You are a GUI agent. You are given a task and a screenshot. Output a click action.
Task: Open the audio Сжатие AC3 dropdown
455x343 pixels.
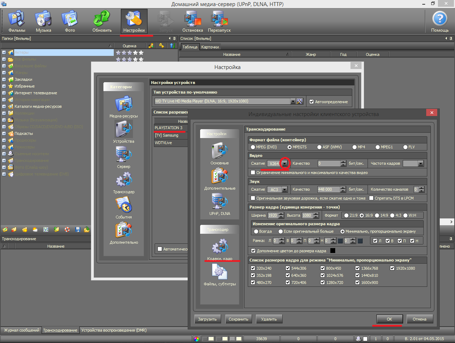(x=284, y=190)
